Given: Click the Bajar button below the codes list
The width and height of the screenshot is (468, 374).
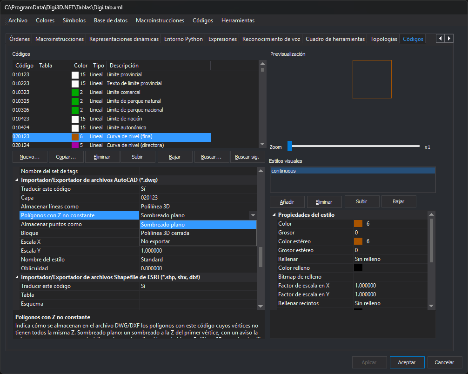Looking at the screenshot, I should (x=174, y=157).
